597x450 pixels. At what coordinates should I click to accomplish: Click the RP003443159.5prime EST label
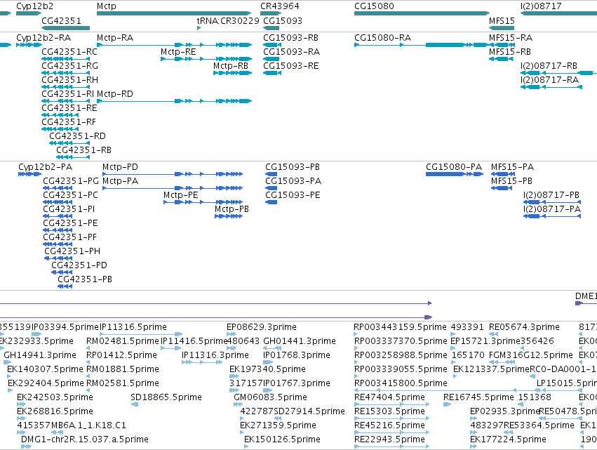click(400, 327)
